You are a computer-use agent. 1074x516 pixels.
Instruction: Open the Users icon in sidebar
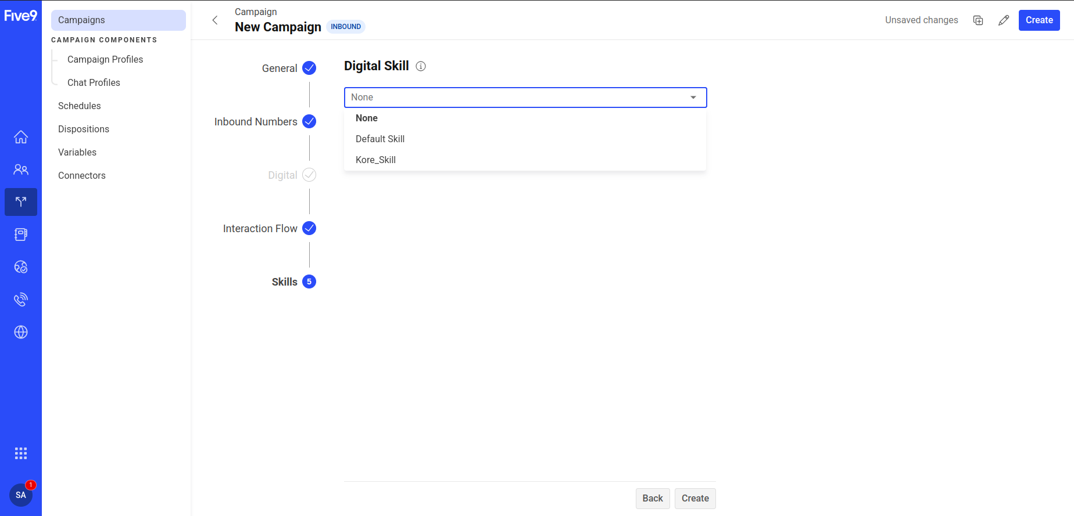tap(21, 169)
